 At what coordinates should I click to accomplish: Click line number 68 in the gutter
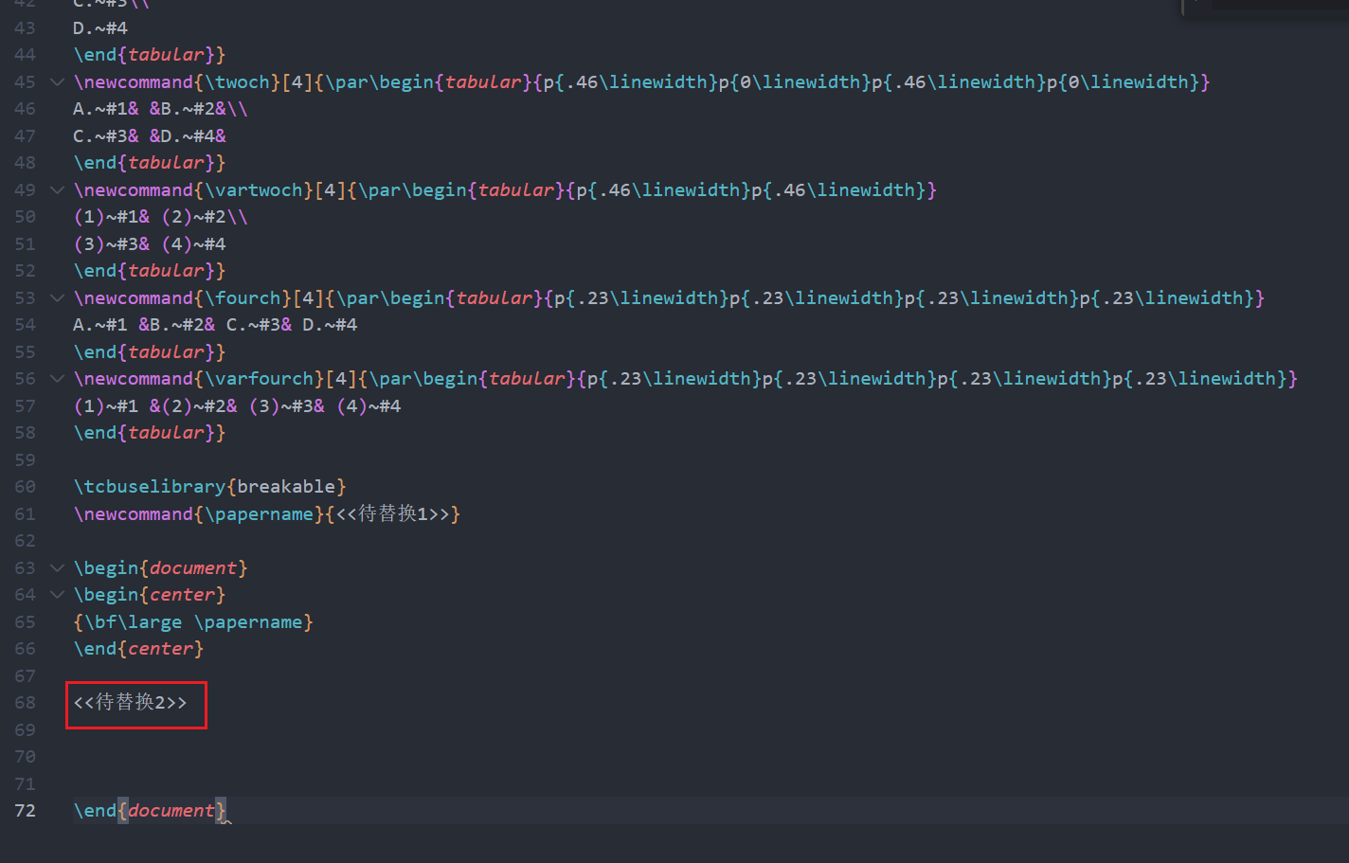[x=26, y=703]
